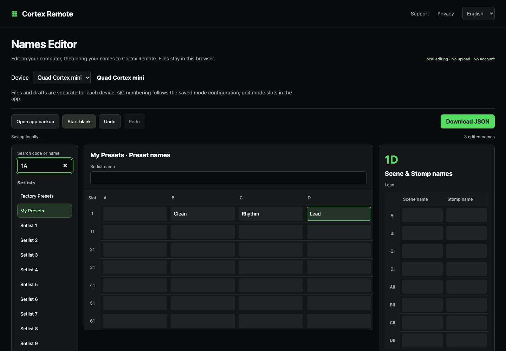Screen dimensions: 506x351
Task: Click the AI stomp name field
Action: click(x=467, y=215)
